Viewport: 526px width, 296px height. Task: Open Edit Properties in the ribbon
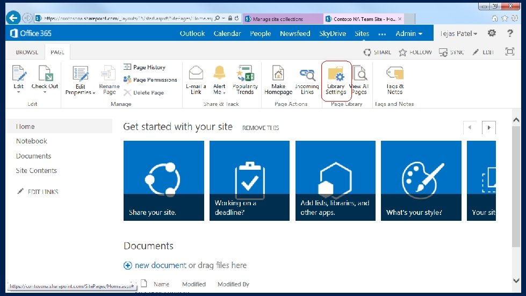81,81
